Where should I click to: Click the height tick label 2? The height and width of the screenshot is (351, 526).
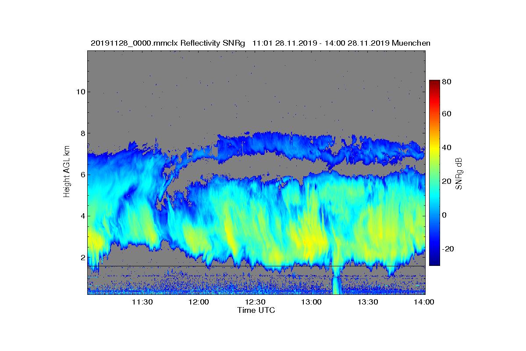pyautogui.click(x=82, y=258)
